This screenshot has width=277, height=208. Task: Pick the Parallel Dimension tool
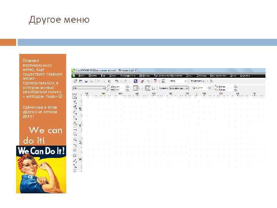75,161
